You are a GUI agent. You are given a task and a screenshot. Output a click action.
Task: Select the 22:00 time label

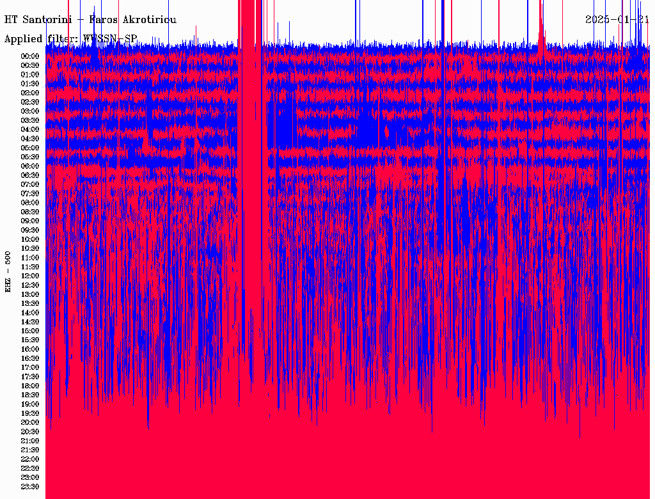30,459
